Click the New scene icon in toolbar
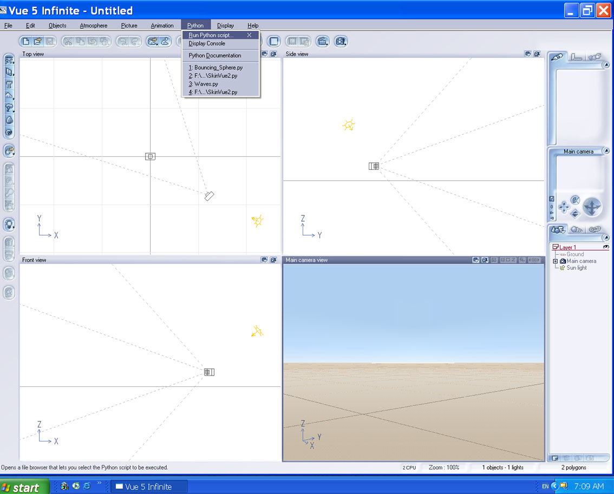Image resolution: width=614 pixels, height=494 pixels. tap(26, 41)
